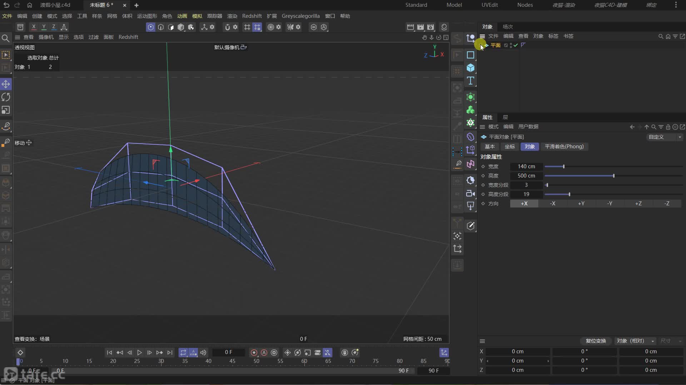Open the disabled 尺寸 dropdown
This screenshot has width=686, height=385.
671,341
